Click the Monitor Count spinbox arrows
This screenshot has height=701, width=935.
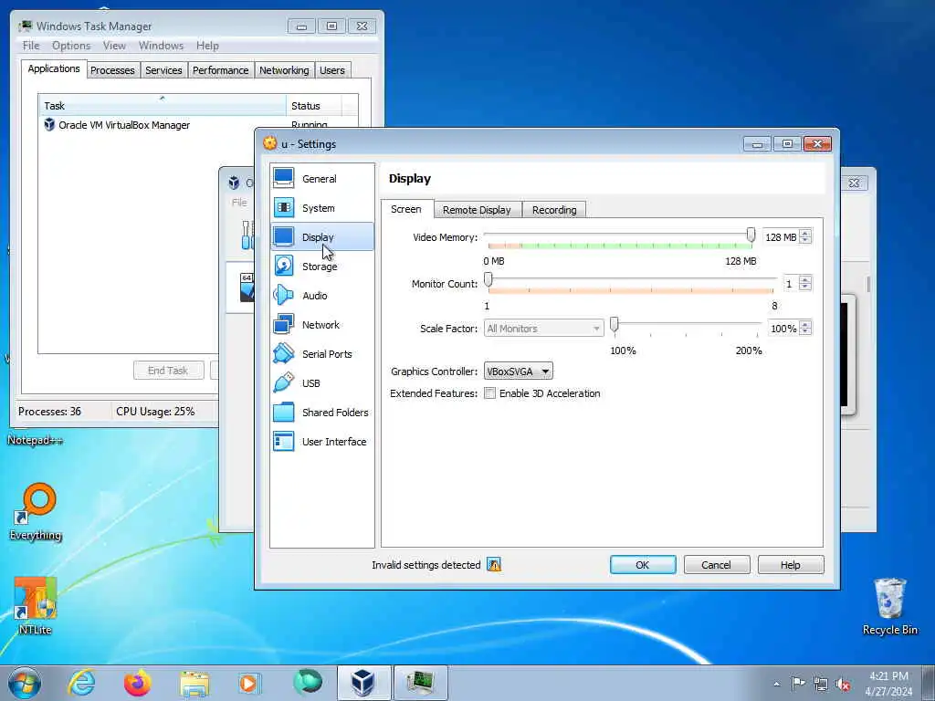[x=805, y=283]
